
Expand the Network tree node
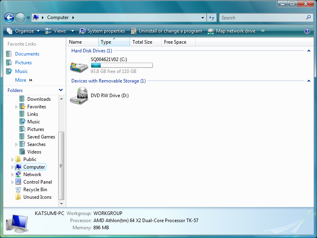[x=12, y=175]
